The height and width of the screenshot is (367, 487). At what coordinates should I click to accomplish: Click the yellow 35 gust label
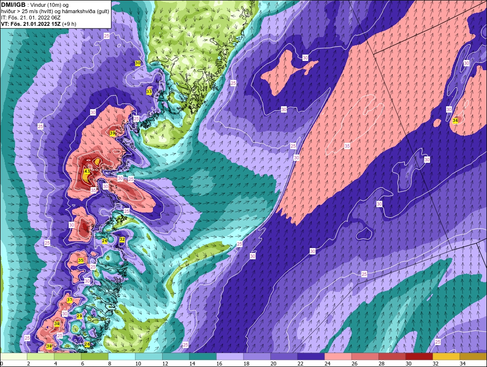(x=81, y=260)
